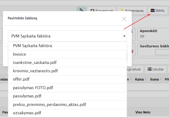Collapse the template dropdown via its arrow
The width and height of the screenshot is (169, 118).
coord(124,36)
